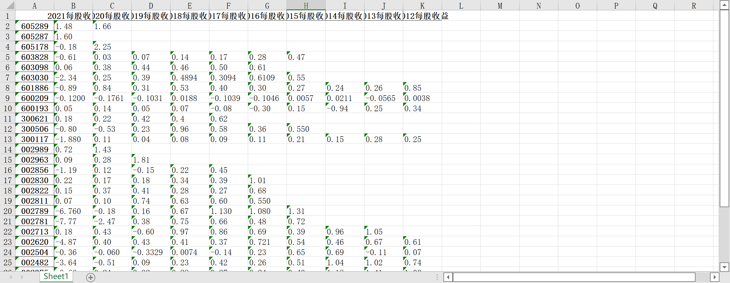Click the vertical scrollbar thumb
Image resolution: width=730 pixels, height=283 pixels.
(x=724, y=108)
